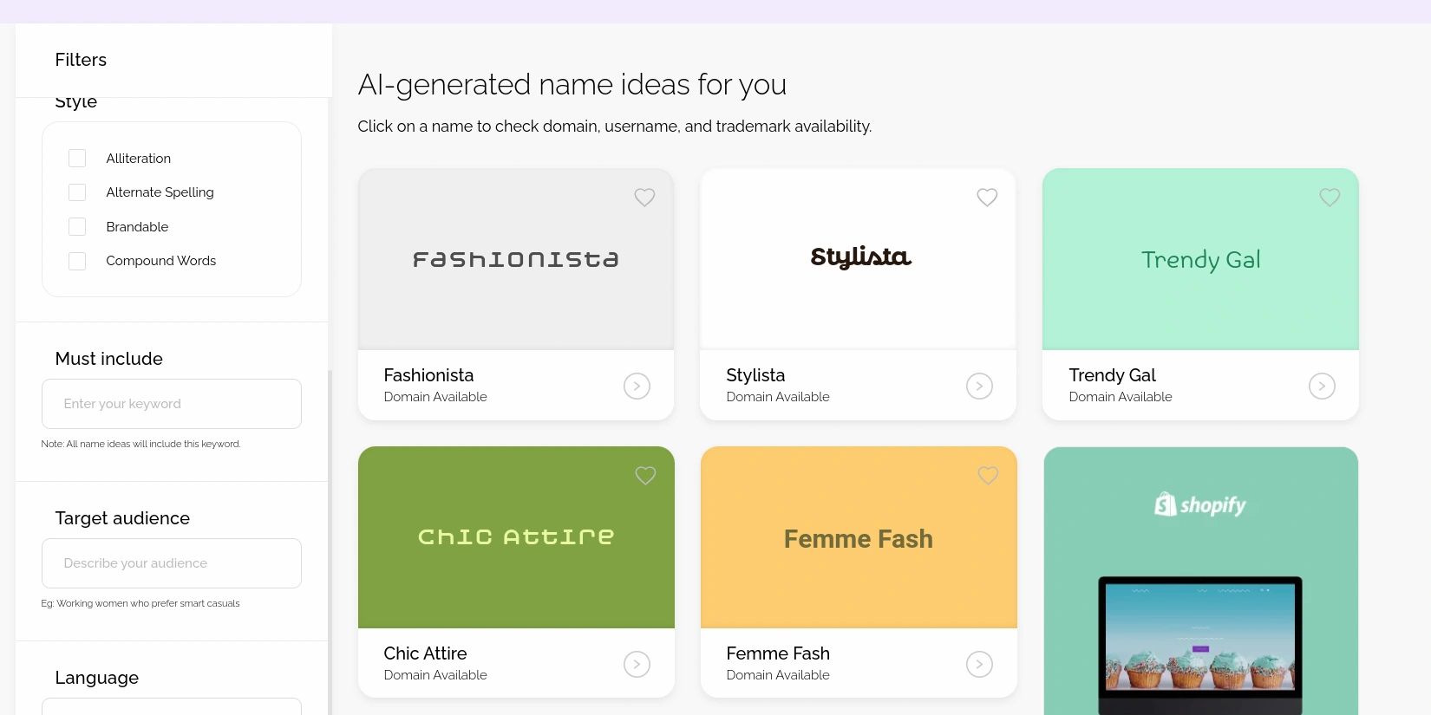Click the Shopify advertisement banner
Viewport: 1431px width, 715px height.
click(1200, 581)
